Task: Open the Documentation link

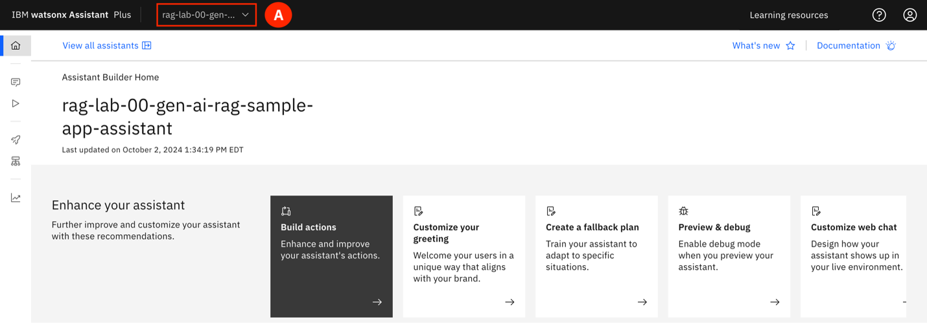Action: point(848,46)
